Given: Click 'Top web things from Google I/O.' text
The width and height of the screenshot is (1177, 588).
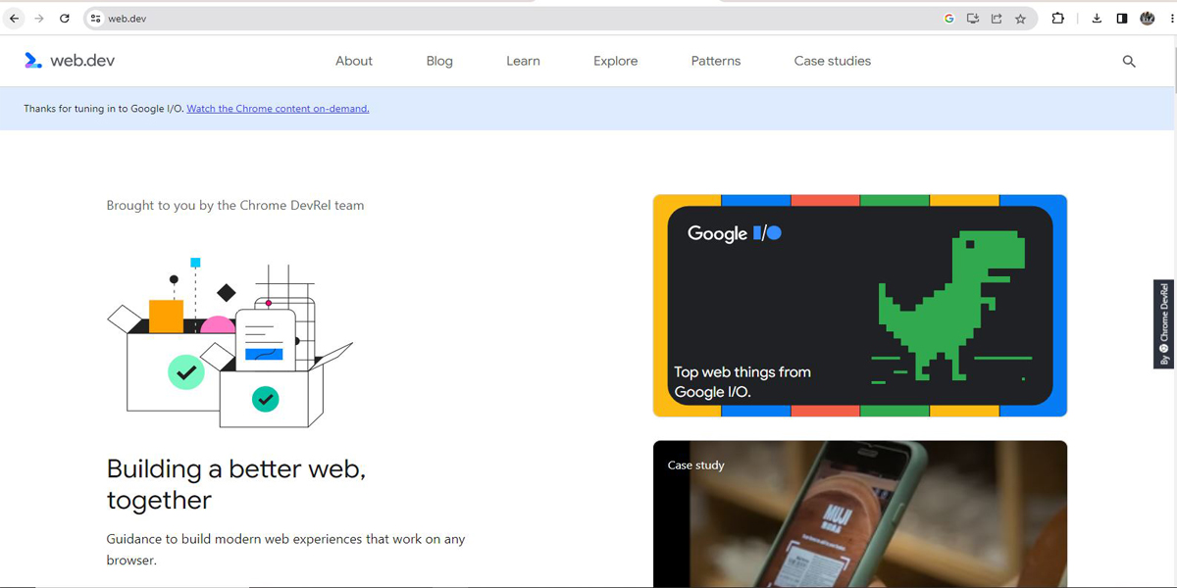Looking at the screenshot, I should coord(742,382).
